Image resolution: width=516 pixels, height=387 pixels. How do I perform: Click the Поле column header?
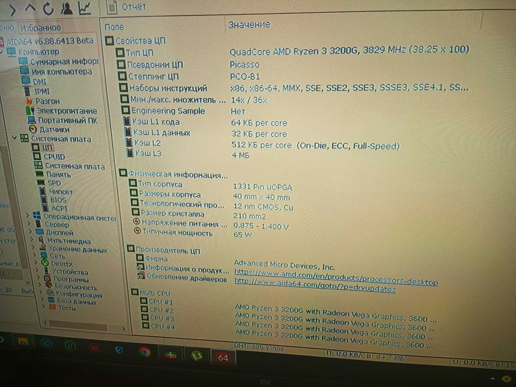click(114, 27)
